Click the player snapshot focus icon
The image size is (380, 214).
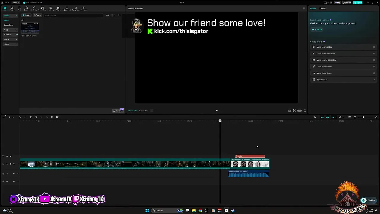294,111
